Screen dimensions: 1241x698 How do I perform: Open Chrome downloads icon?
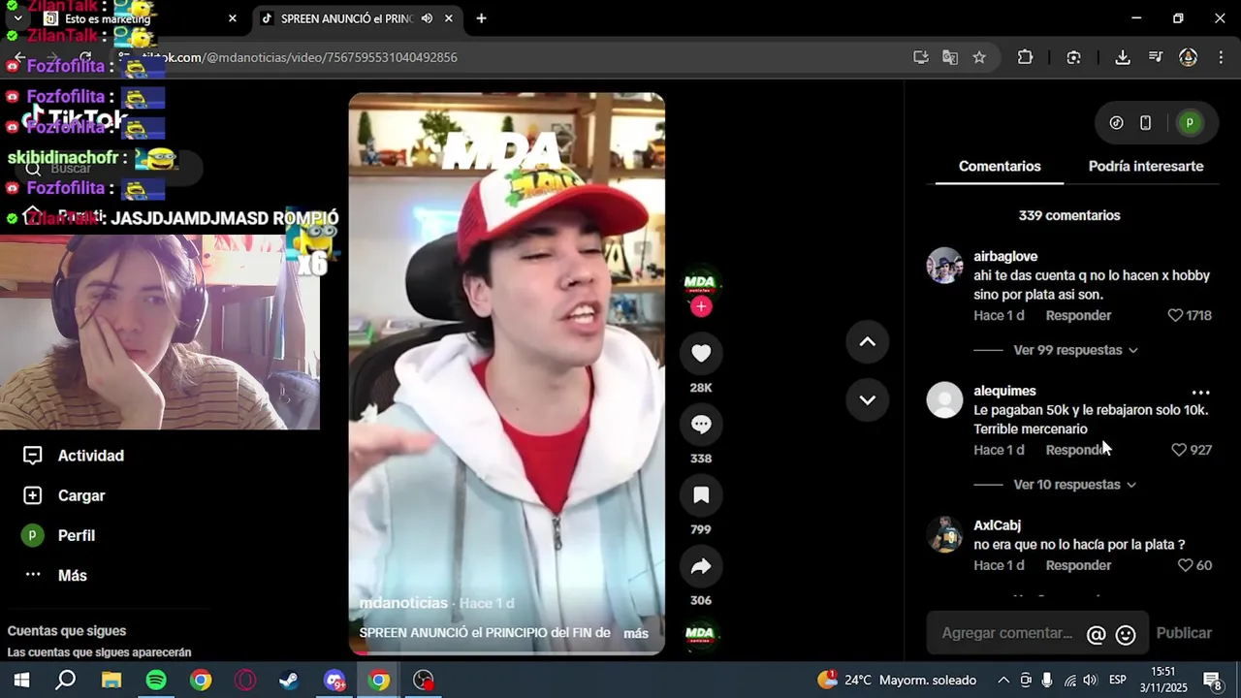coord(1123,57)
